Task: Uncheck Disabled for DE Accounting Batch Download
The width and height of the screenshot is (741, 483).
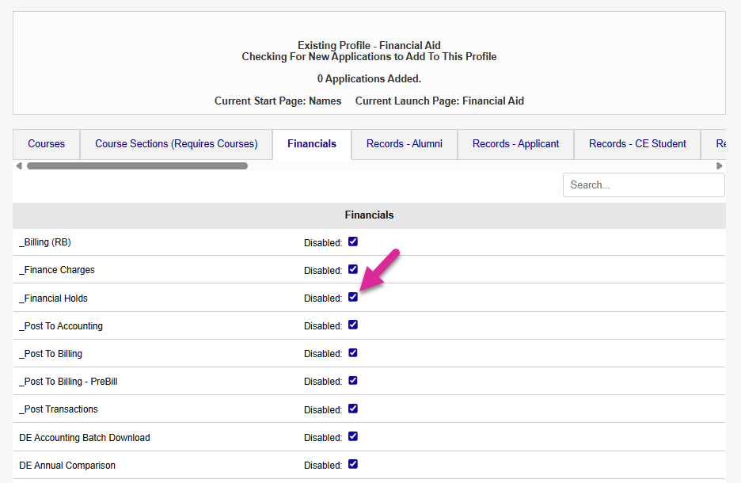Action: [x=353, y=436]
